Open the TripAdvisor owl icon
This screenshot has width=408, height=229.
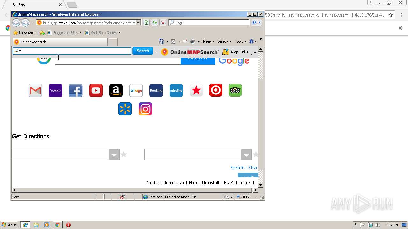235,90
